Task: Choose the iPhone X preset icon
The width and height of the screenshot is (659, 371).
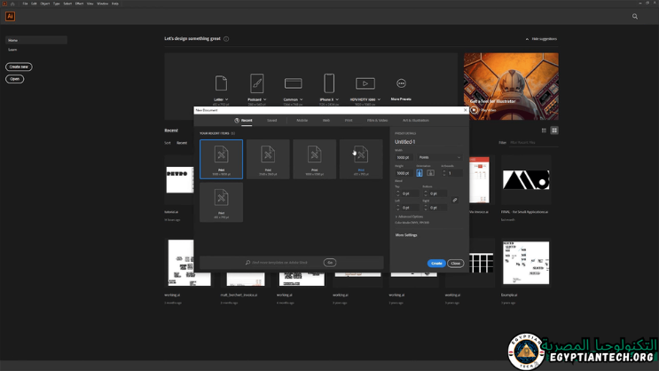Action: coord(329,83)
